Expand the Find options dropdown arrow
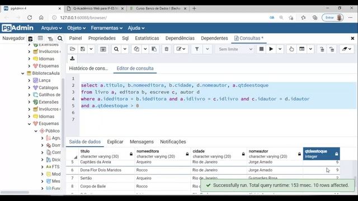The image size is (358, 201). tap(125, 49)
